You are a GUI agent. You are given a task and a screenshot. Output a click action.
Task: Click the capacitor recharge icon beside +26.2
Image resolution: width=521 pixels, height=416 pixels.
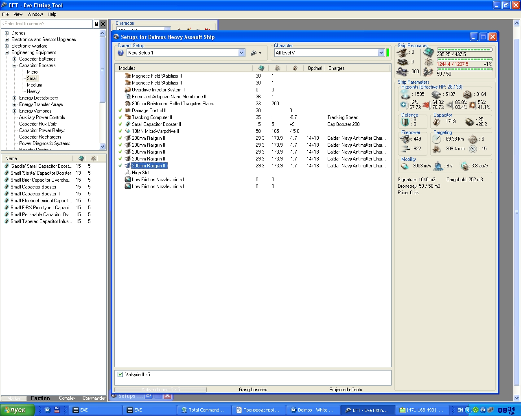point(470,122)
